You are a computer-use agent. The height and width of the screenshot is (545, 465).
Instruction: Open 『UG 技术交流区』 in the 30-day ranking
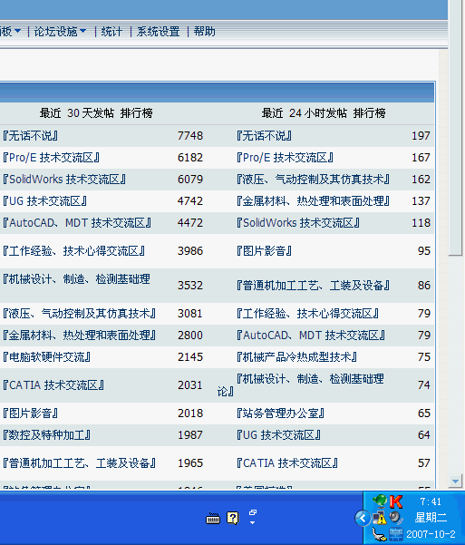tap(44, 201)
